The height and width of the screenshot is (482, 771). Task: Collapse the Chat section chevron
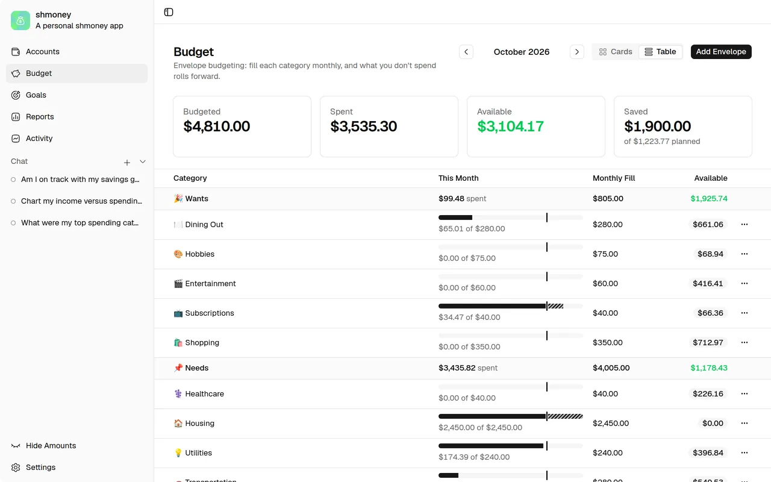click(x=143, y=161)
